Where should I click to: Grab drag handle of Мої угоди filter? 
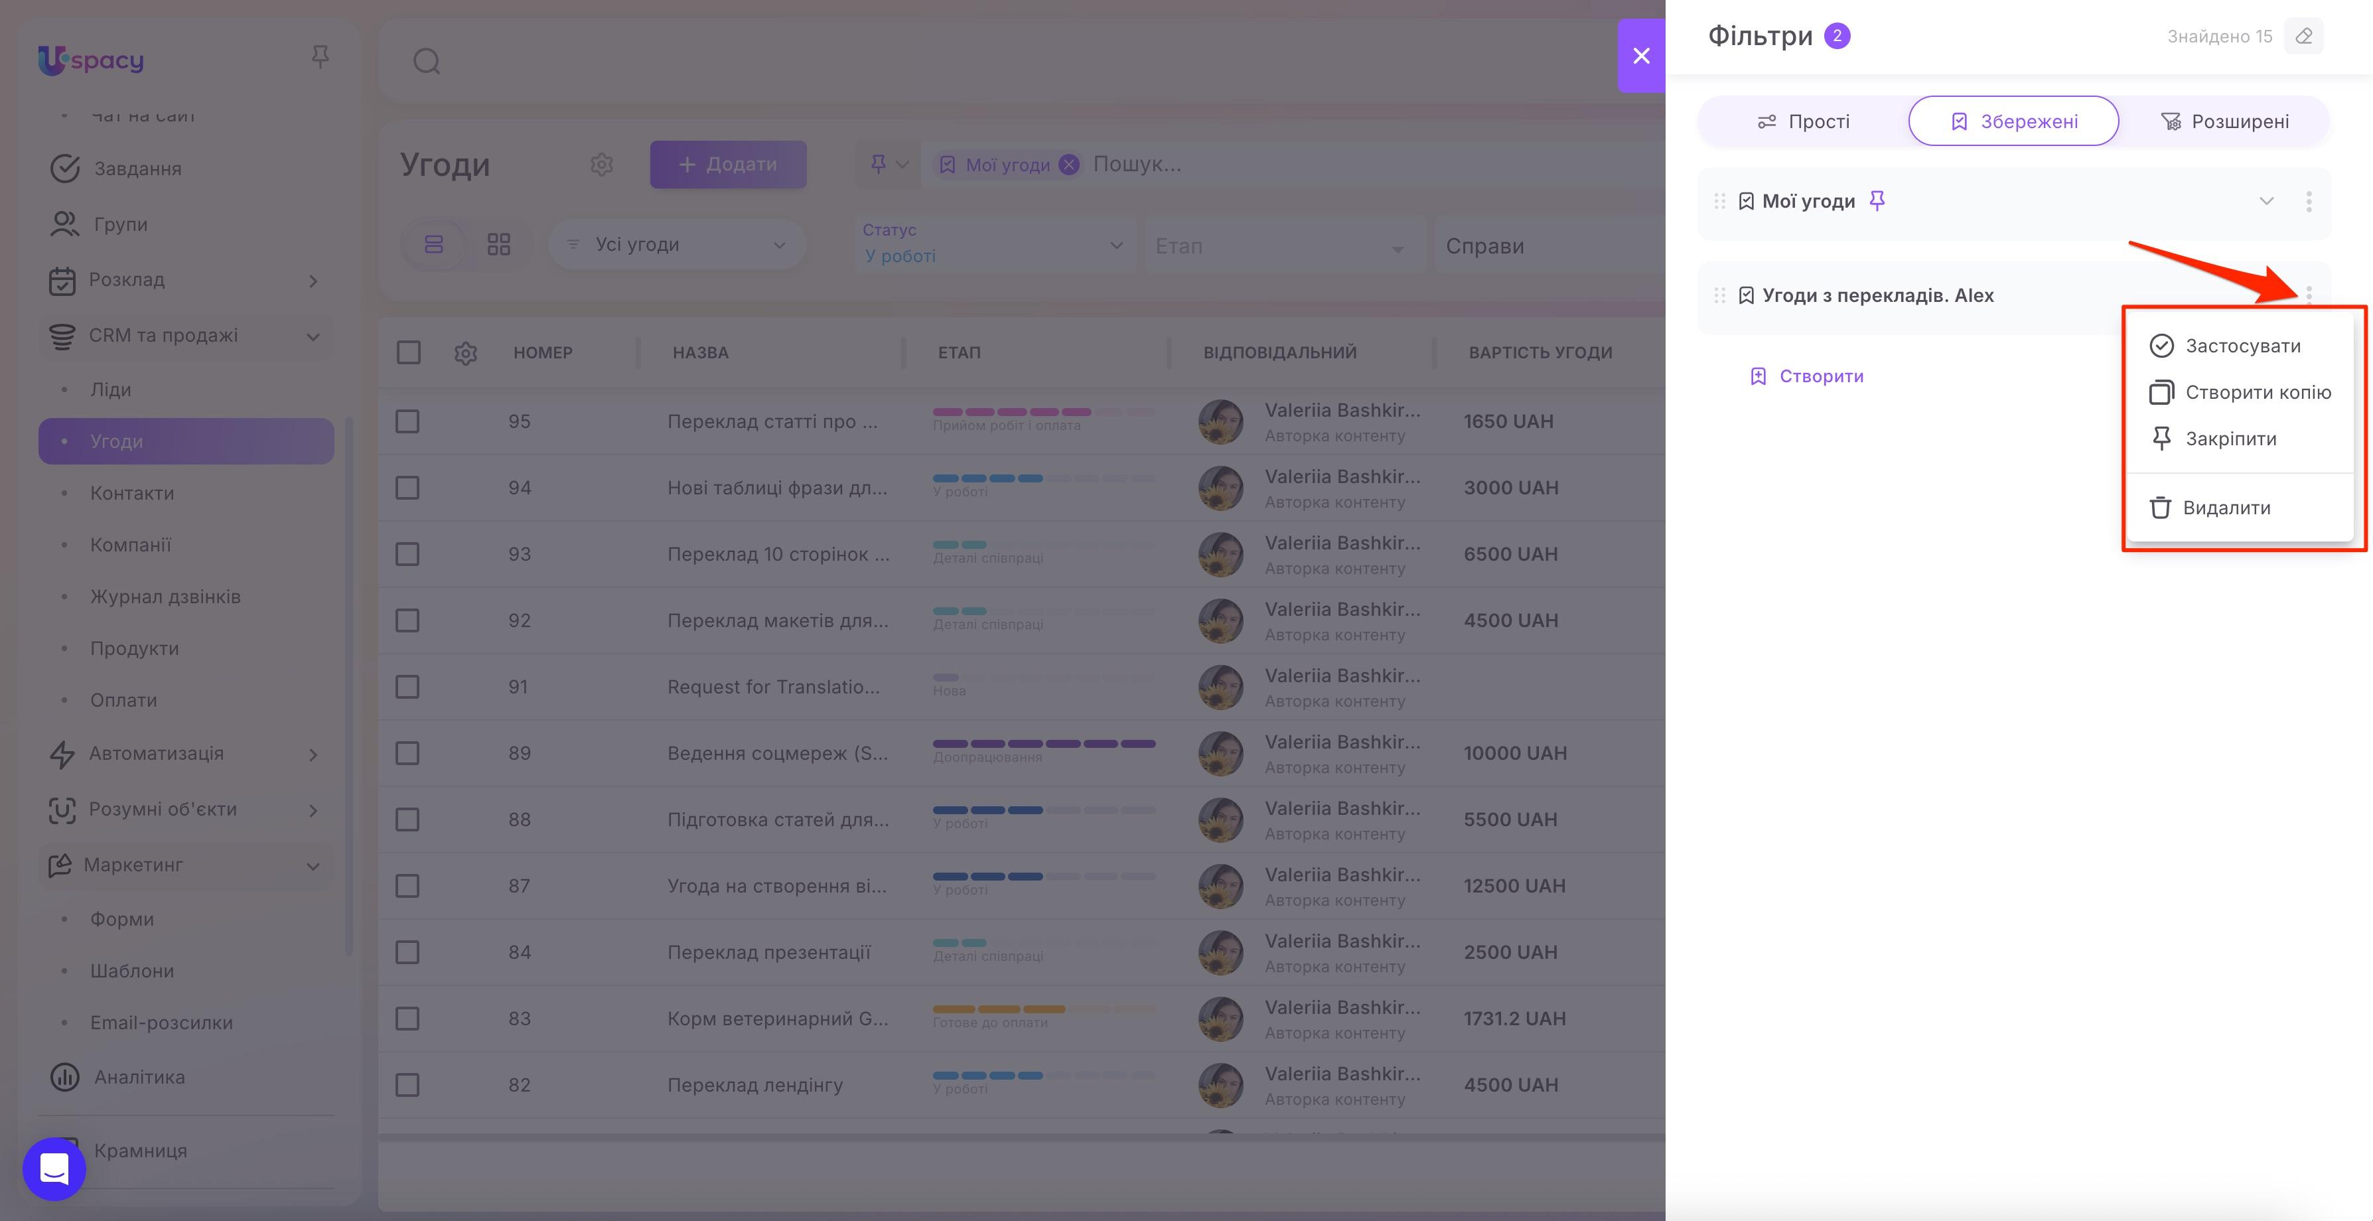(1719, 201)
